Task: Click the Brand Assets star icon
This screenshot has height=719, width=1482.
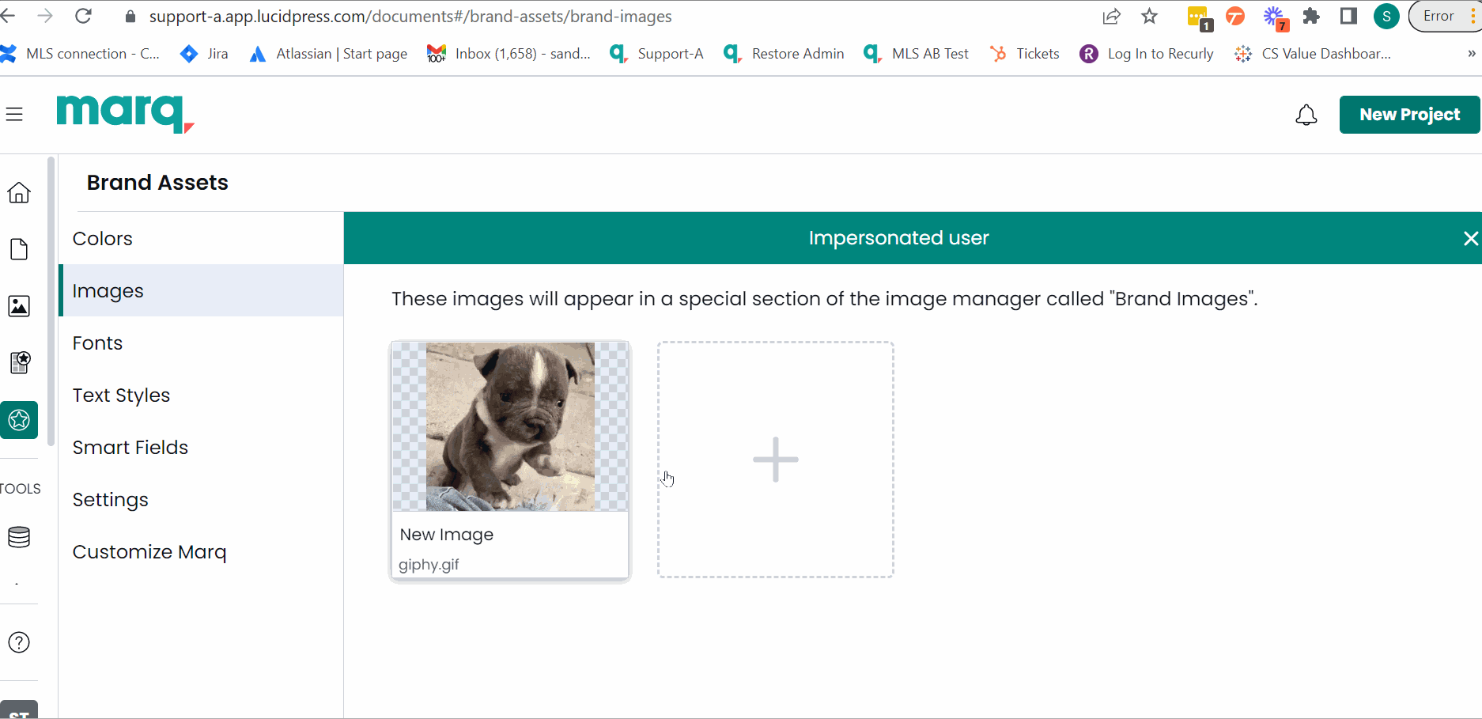Action: pos(18,420)
